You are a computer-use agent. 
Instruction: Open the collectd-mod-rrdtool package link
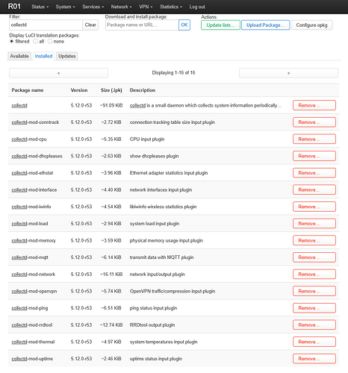pyautogui.click(x=32, y=325)
